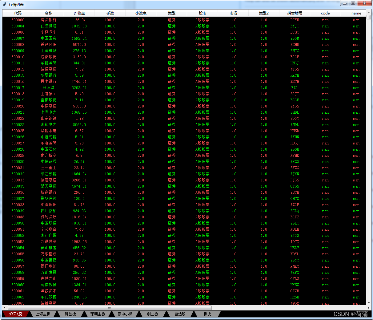Viewport: 373px width, 320px height.
Task: Select the 古越龙山 row
Action: coord(184,279)
